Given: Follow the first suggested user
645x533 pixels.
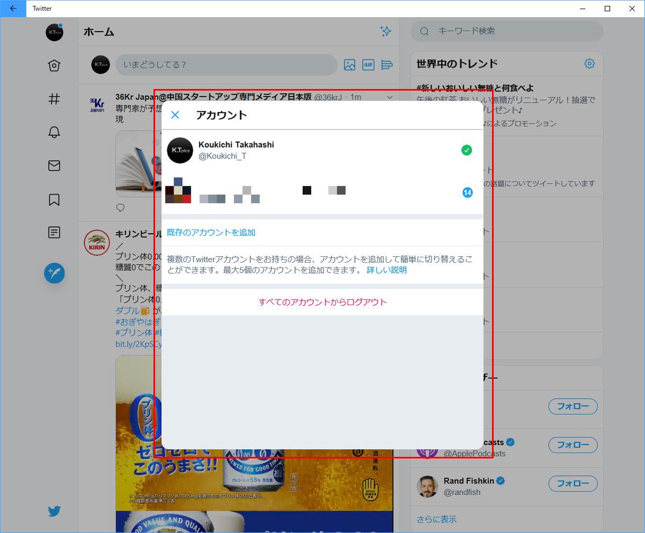Looking at the screenshot, I should point(573,407).
